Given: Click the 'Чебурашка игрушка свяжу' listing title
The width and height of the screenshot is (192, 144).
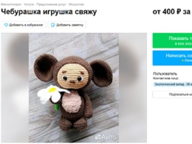Looking at the screenshot, I should (x=49, y=12).
